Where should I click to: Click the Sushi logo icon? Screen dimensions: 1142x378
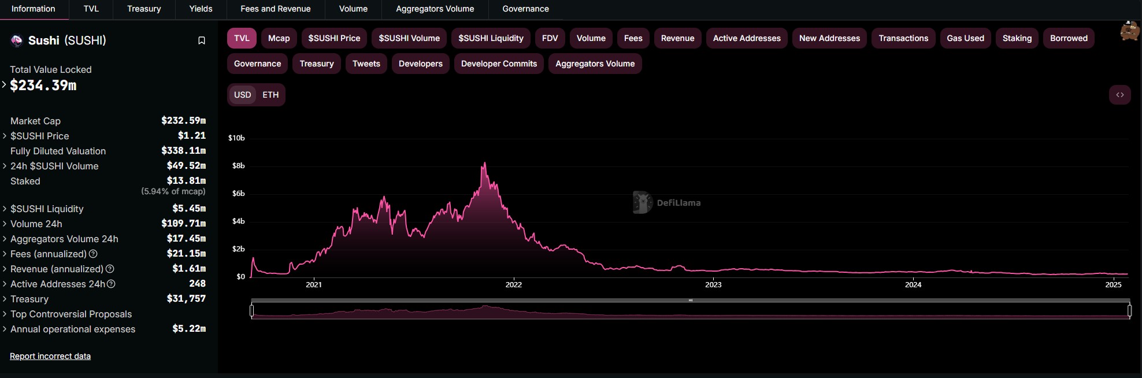click(17, 40)
